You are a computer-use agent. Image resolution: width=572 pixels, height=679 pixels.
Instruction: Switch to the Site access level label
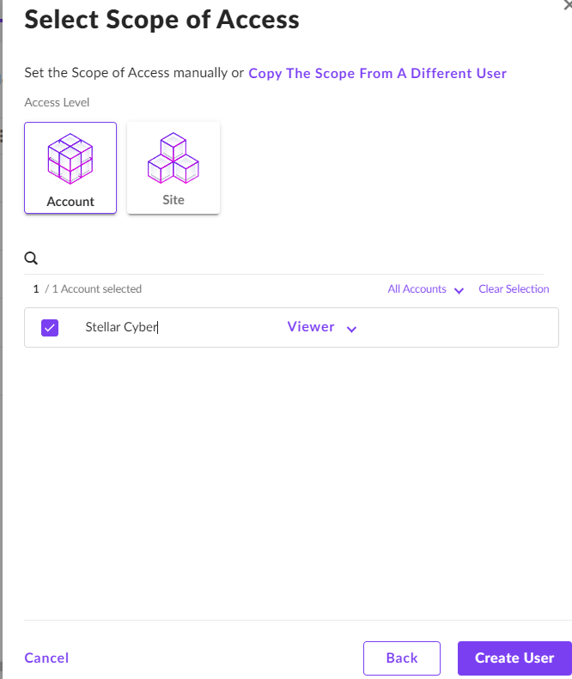(x=173, y=200)
